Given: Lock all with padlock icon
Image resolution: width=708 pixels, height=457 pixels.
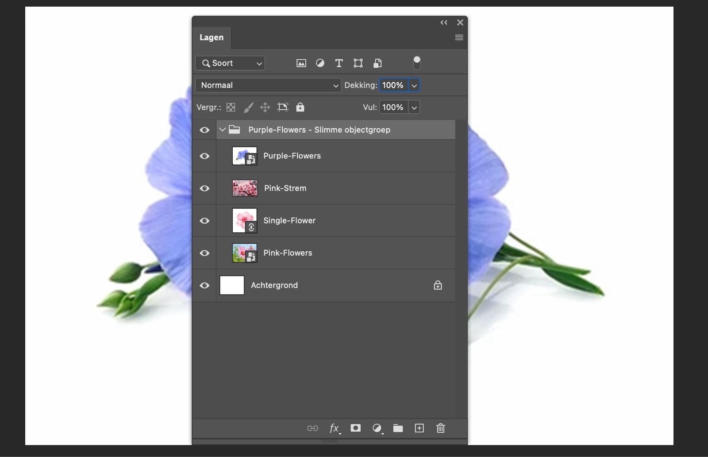Looking at the screenshot, I should click(300, 107).
